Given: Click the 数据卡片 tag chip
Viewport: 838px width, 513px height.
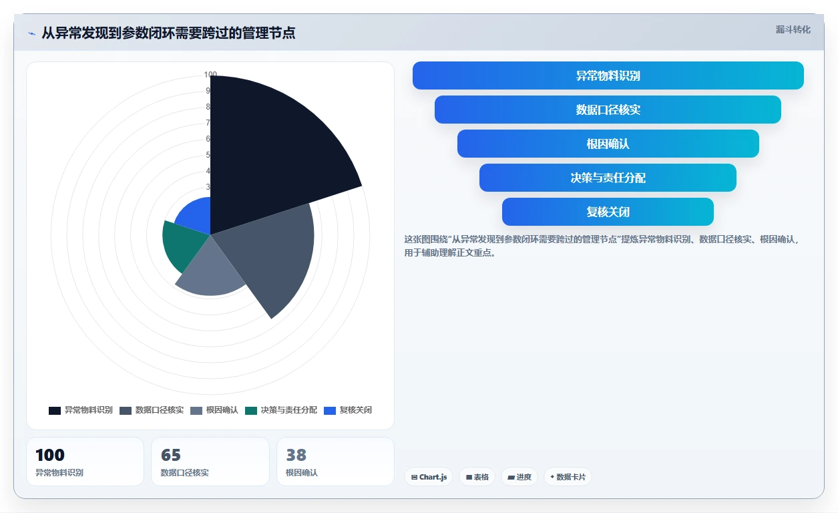Looking at the screenshot, I should click(568, 477).
